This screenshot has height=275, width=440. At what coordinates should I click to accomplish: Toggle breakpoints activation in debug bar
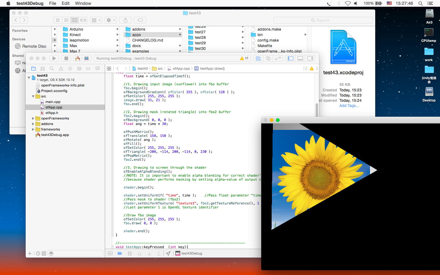[120, 253]
